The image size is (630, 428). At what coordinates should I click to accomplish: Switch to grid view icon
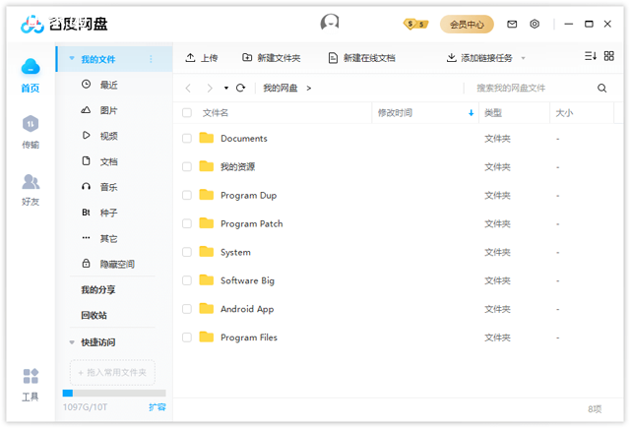[609, 56]
